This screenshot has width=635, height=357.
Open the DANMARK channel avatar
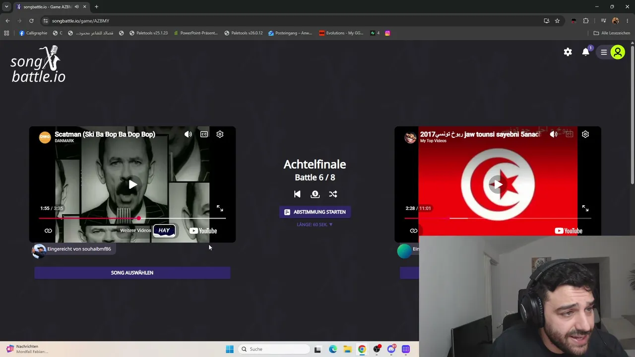[45, 137]
